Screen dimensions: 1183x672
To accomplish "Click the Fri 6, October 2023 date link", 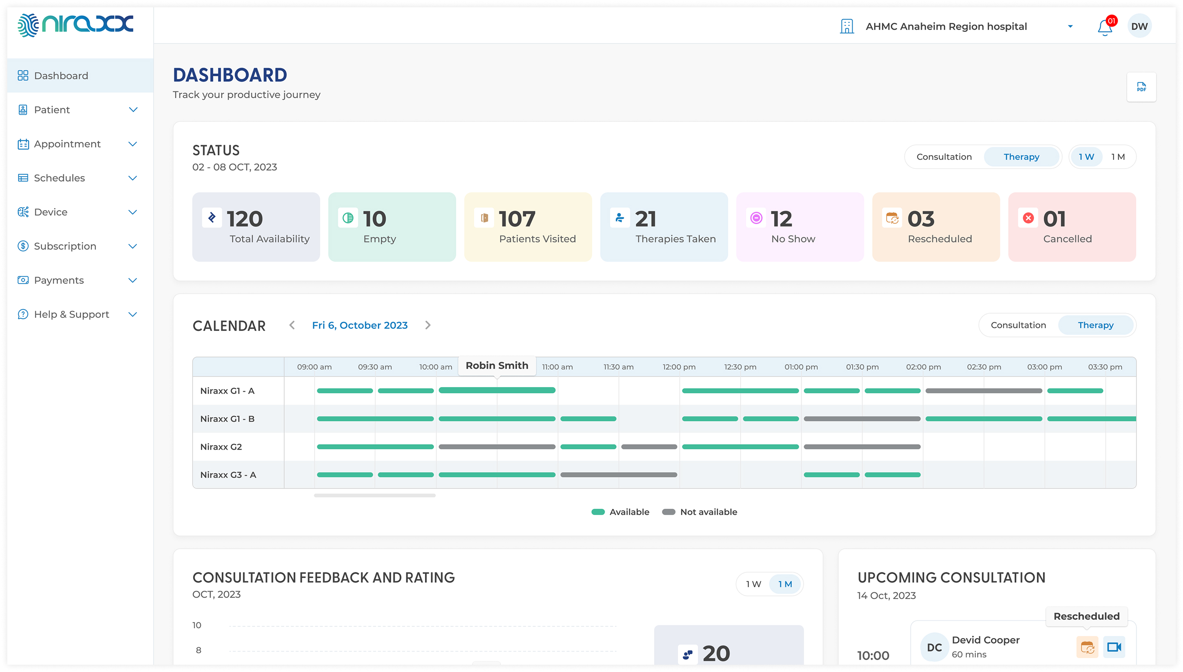I will (360, 325).
